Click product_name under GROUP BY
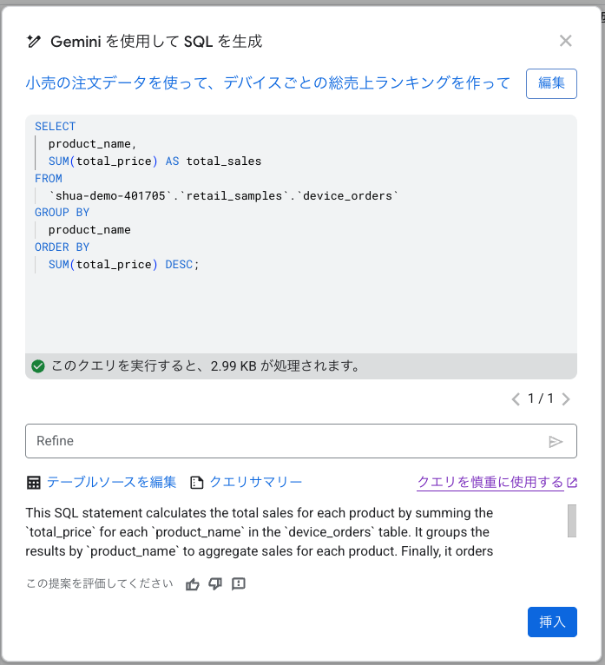 click(x=89, y=230)
